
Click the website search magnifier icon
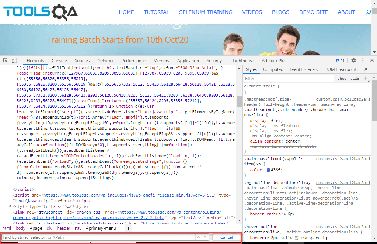[368, 12]
